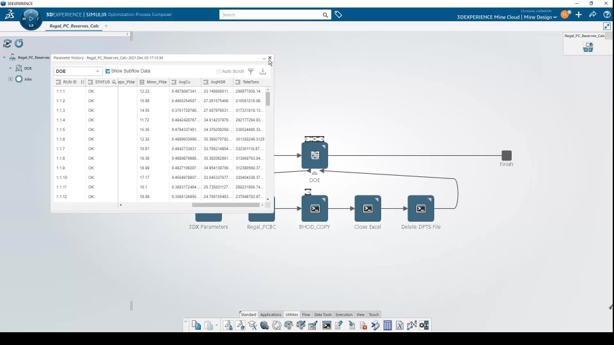Click the document with down arrow icon
This screenshot has height=345, width=614.
click(351, 325)
